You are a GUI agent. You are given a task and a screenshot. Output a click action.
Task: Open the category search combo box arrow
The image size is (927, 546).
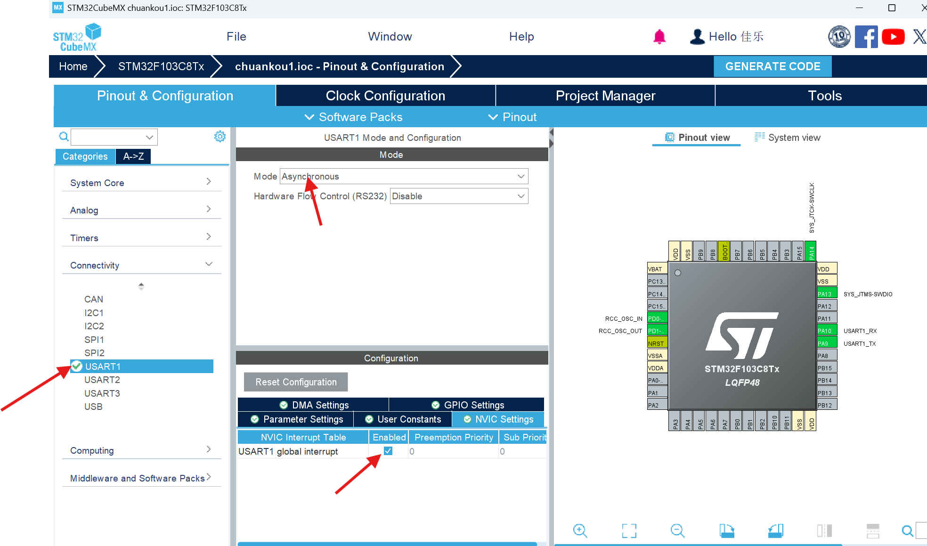click(149, 137)
